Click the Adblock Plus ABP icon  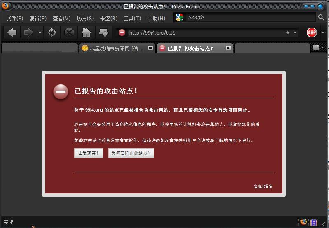tap(312, 33)
